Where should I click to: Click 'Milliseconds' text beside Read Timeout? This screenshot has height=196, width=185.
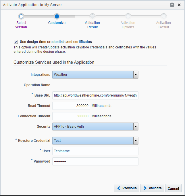pos(101,106)
